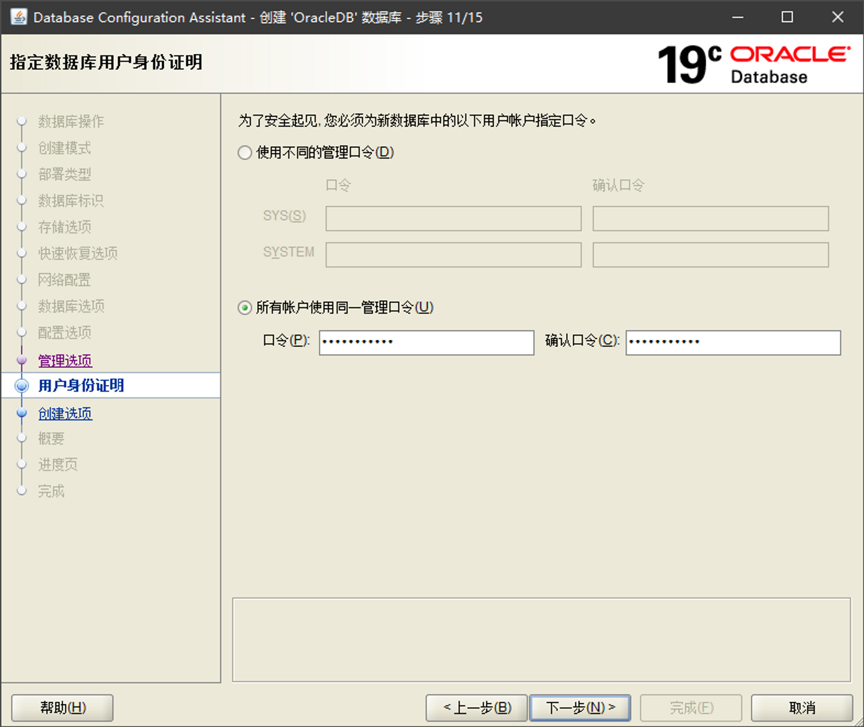864x727 pixels.
Task: Select 使用不同的管理口令 radio option
Action: pos(245,153)
